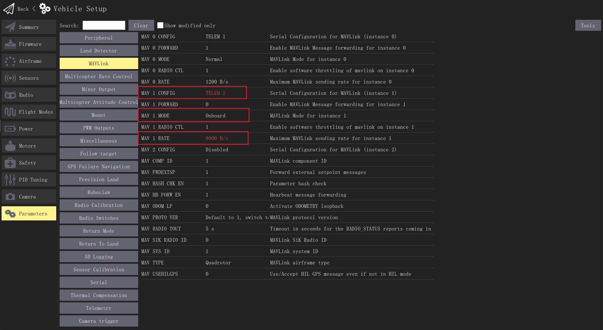Select the PID Tuning icon
Image resolution: width=603 pixels, height=330 pixels.
(x=10, y=179)
